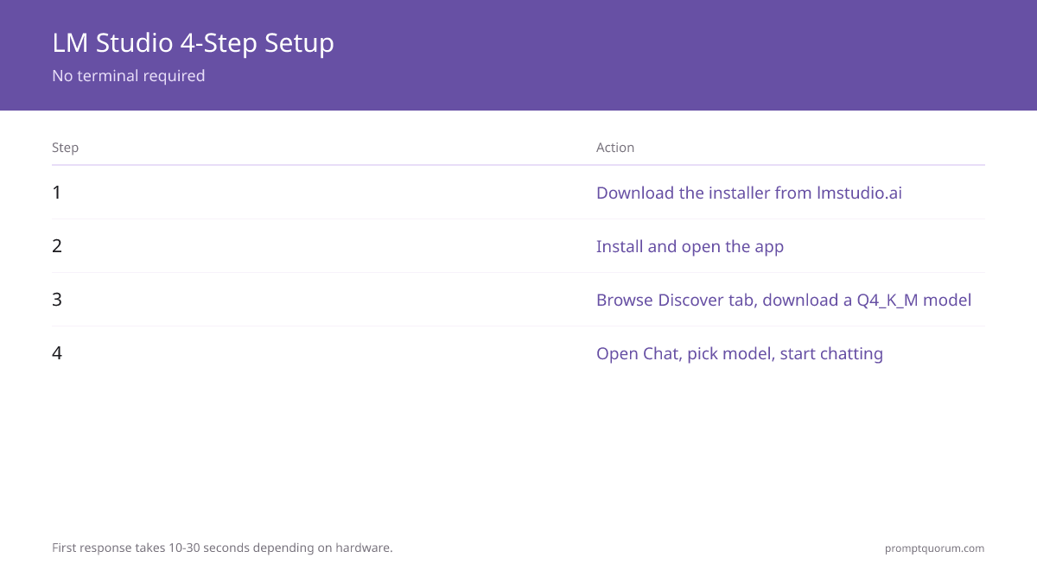Click 'Open Chat, pick model, start chatting'
Image resolution: width=1037 pixels, height=583 pixels.
[x=740, y=354]
